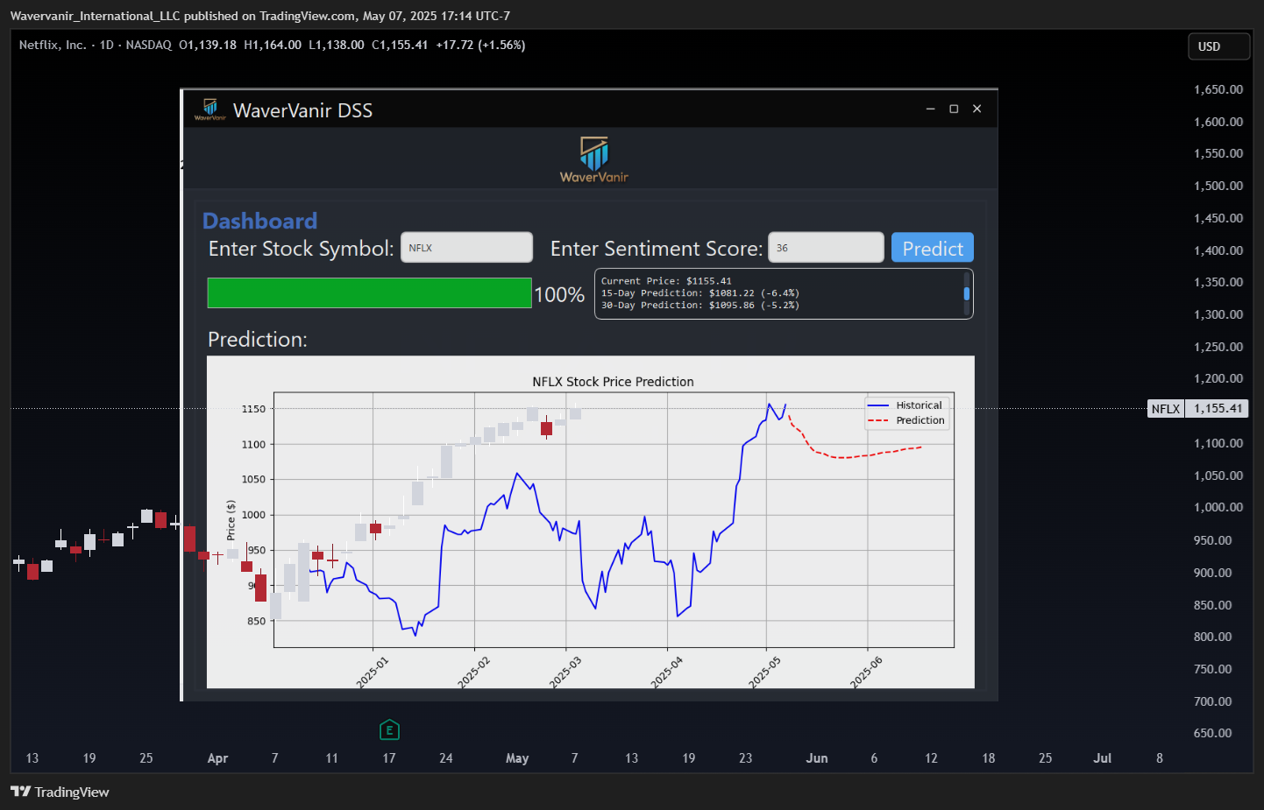Viewport: 1264px width, 810px height.
Task: Click the Jun label on time axis
Action: click(817, 758)
